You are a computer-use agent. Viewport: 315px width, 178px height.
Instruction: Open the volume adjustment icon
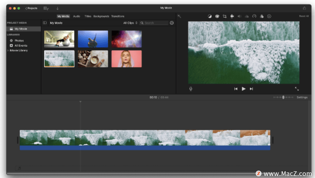(x=240, y=16)
